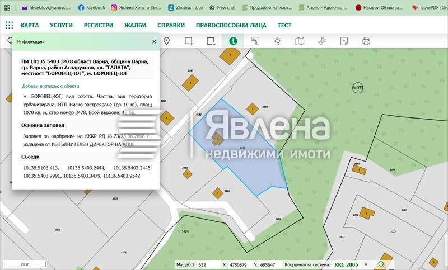Screen dimensions: 448x270
Task: Close the Информация panel
Action: [154, 41]
